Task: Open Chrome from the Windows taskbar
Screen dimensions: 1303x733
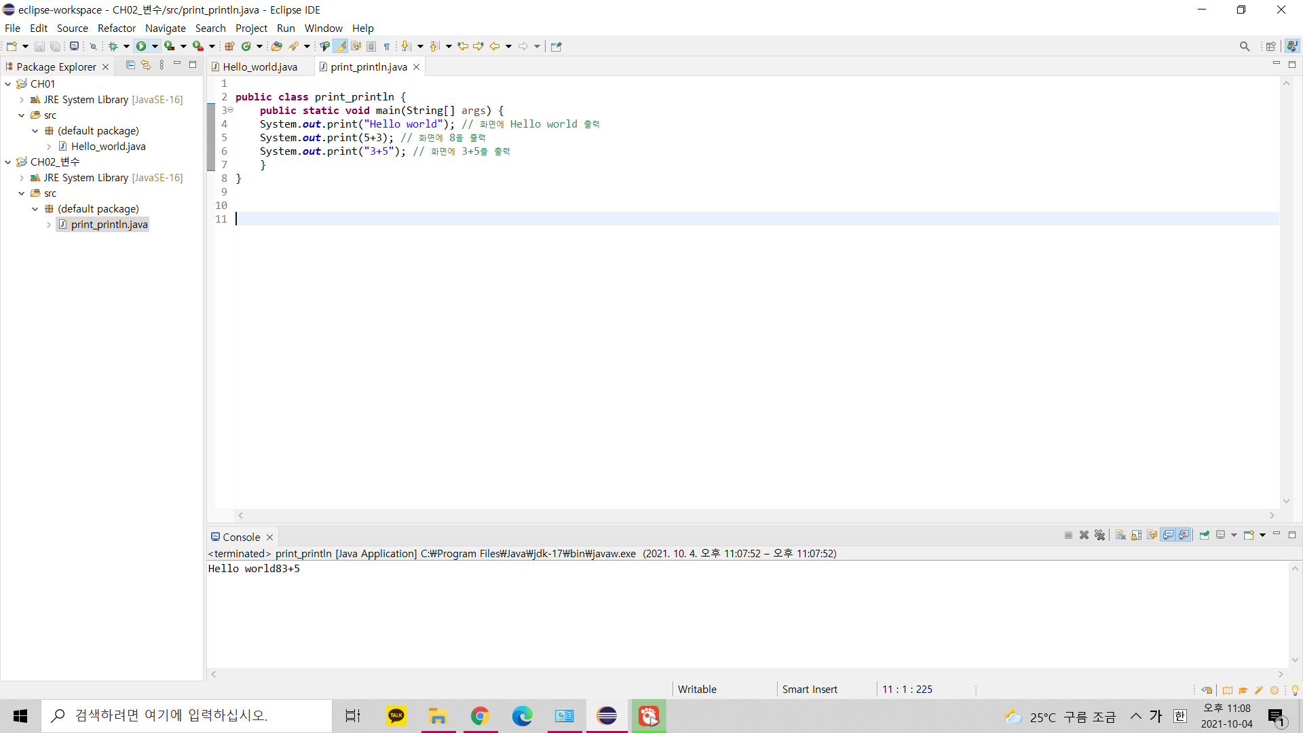Action: pyautogui.click(x=480, y=715)
